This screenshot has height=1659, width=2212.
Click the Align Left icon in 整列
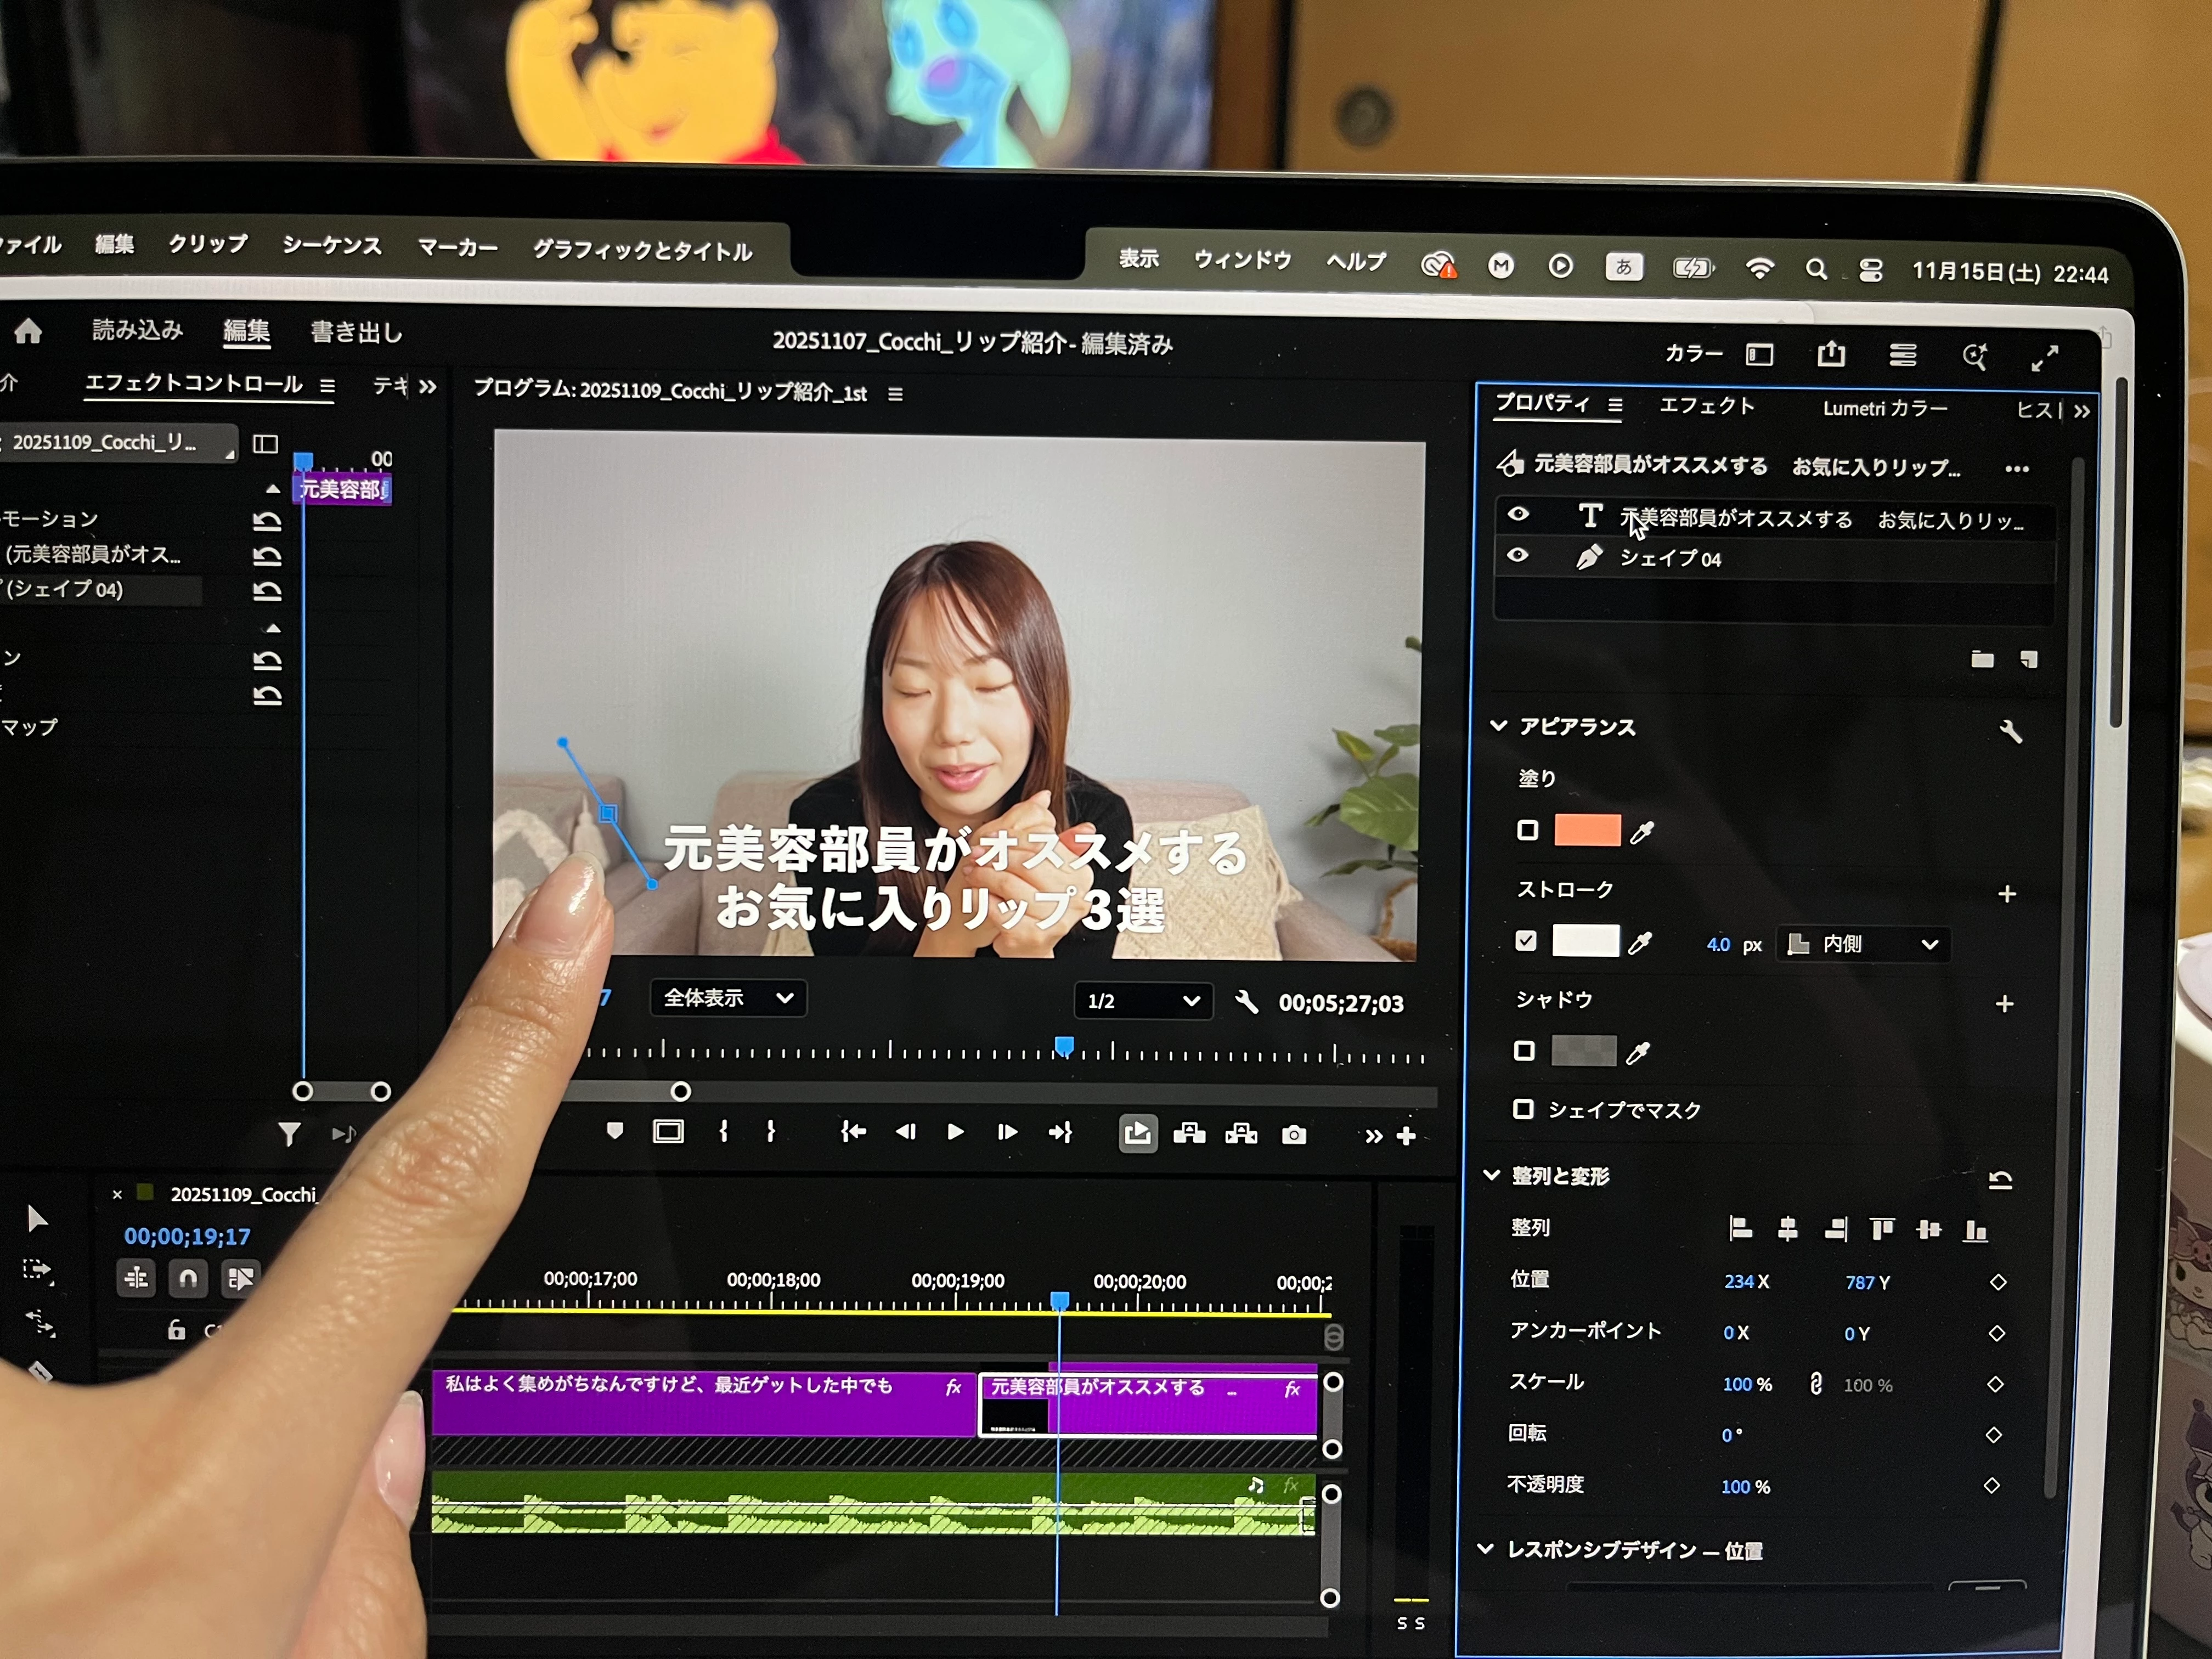pyautogui.click(x=1740, y=1228)
